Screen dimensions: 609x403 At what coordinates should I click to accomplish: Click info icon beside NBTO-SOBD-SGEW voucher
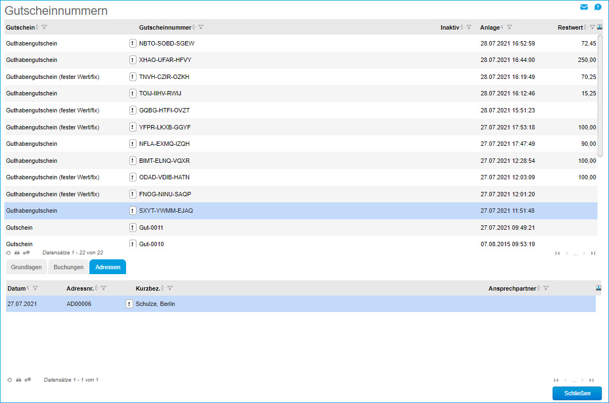(x=133, y=43)
